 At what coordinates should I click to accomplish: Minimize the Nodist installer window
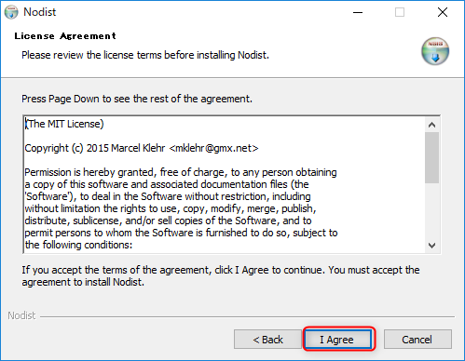358,12
